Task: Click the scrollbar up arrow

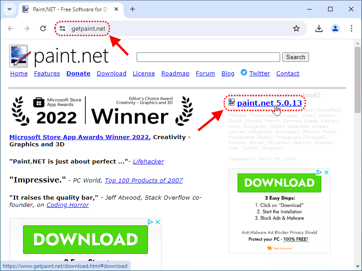Action: point(357,43)
